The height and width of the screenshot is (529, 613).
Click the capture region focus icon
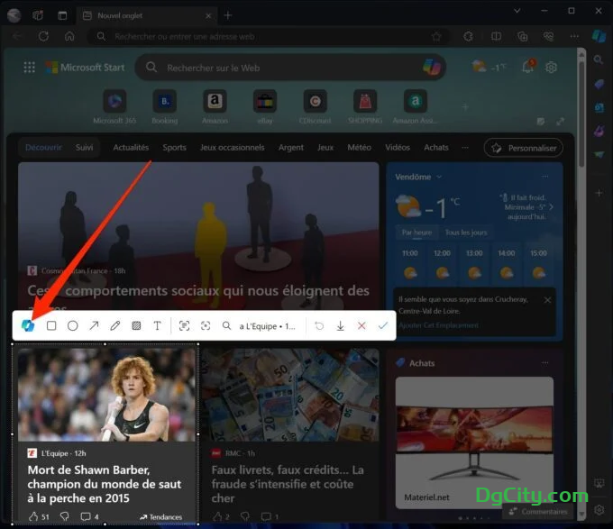pyautogui.click(x=206, y=325)
